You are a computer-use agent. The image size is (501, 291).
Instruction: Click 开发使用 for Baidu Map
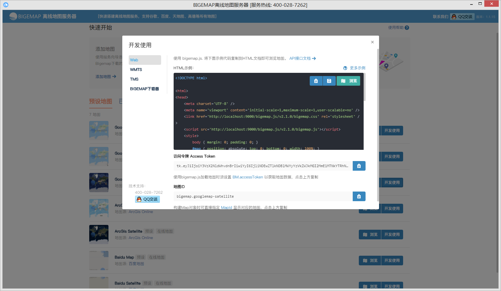click(x=392, y=261)
